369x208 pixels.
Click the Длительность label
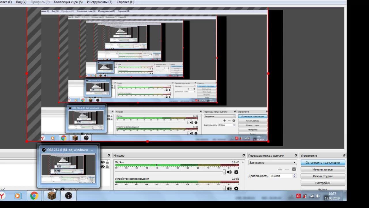point(258,176)
